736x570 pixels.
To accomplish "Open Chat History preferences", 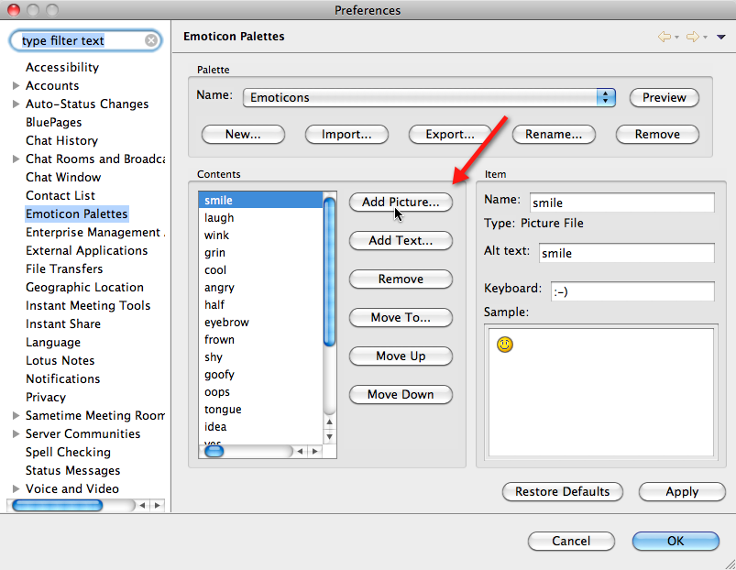I will (62, 140).
